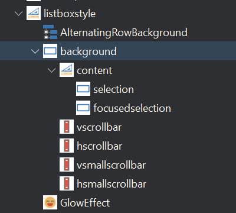Click the selection rectangle icon
The height and width of the screenshot is (213, 236).
coord(83,89)
